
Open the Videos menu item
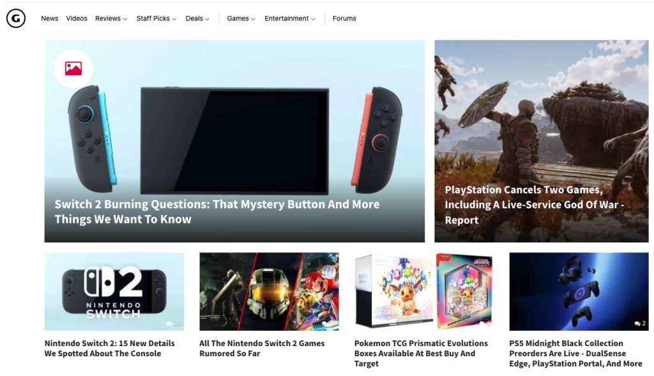tap(77, 18)
